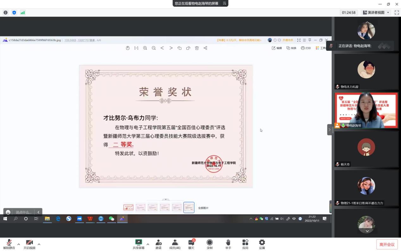Open the Apps icon

point(245,243)
